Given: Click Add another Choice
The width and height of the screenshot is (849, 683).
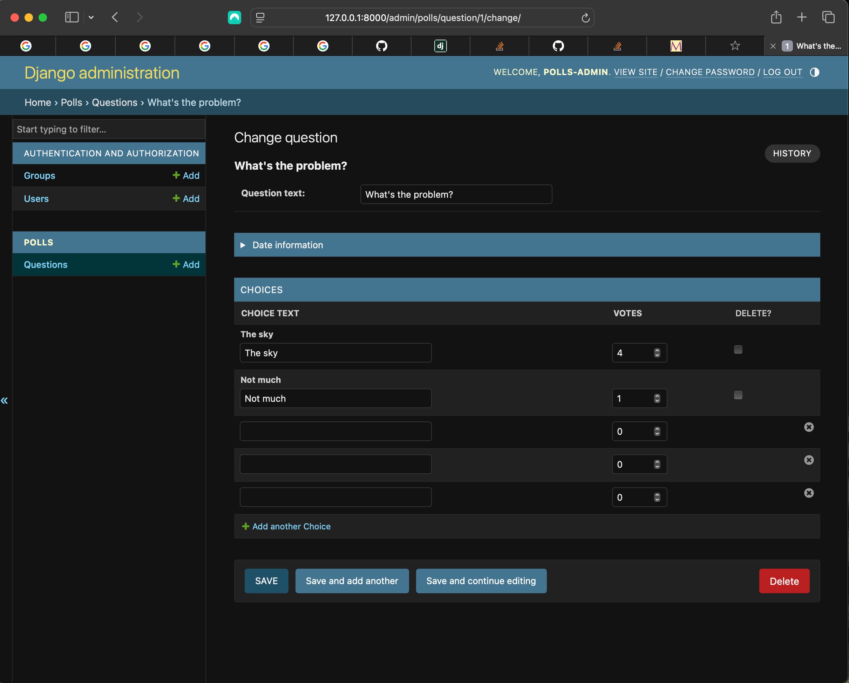Looking at the screenshot, I should [286, 527].
